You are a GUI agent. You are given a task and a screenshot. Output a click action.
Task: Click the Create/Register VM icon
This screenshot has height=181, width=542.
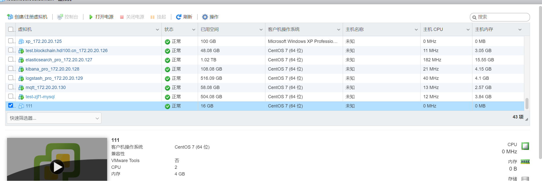pyautogui.click(x=10, y=17)
